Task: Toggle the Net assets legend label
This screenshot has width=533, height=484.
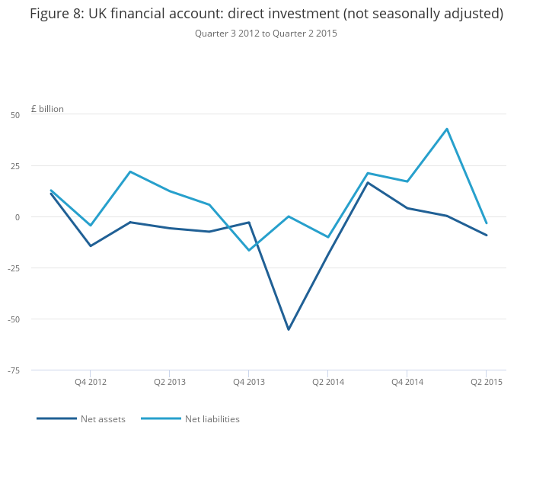Action: pyautogui.click(x=103, y=418)
